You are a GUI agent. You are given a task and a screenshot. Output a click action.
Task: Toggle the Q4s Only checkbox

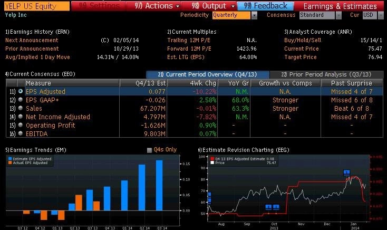click(x=149, y=150)
